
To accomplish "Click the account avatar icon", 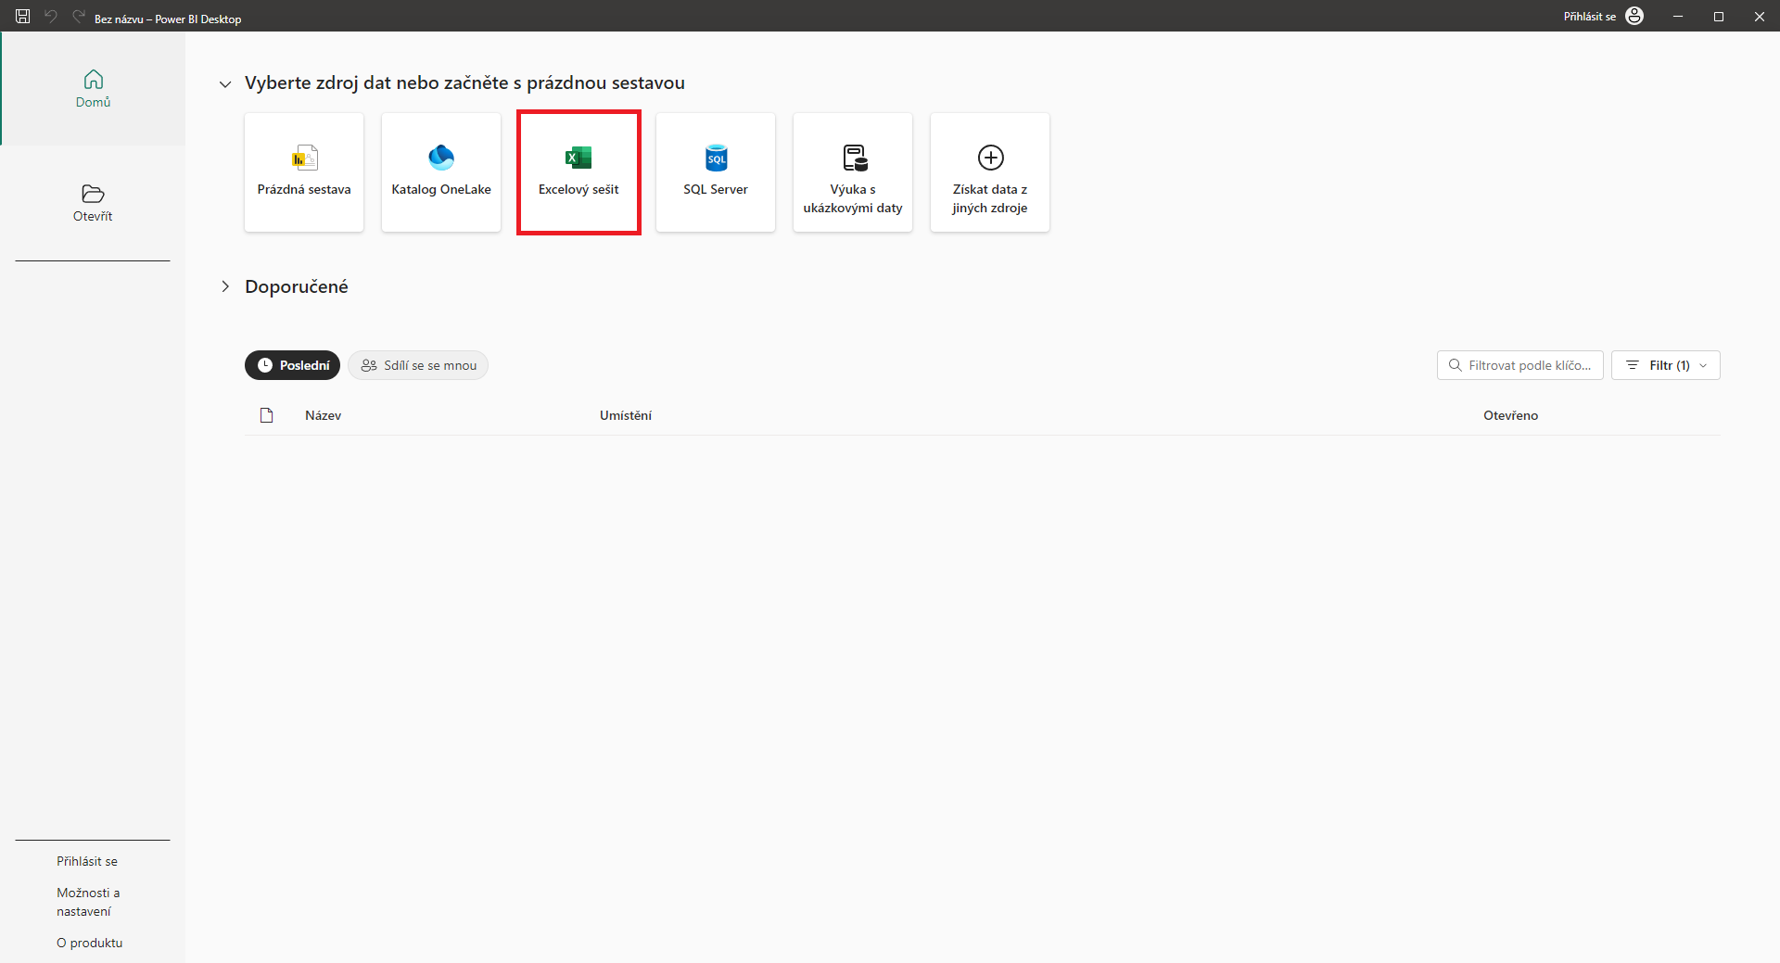I will coord(1634,16).
